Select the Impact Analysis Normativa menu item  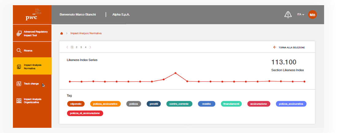click(x=32, y=66)
